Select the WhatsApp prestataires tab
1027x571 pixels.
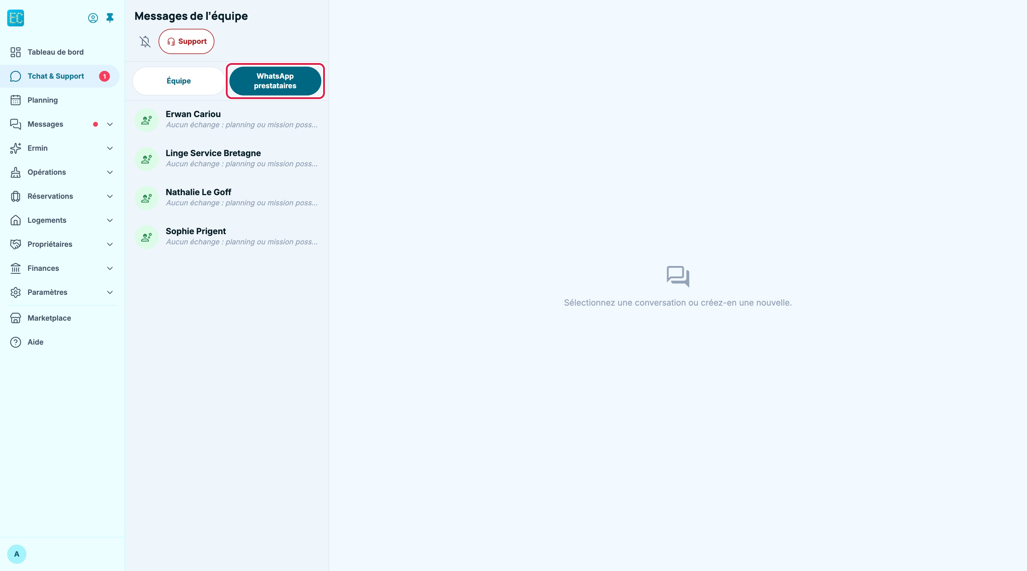(x=275, y=81)
